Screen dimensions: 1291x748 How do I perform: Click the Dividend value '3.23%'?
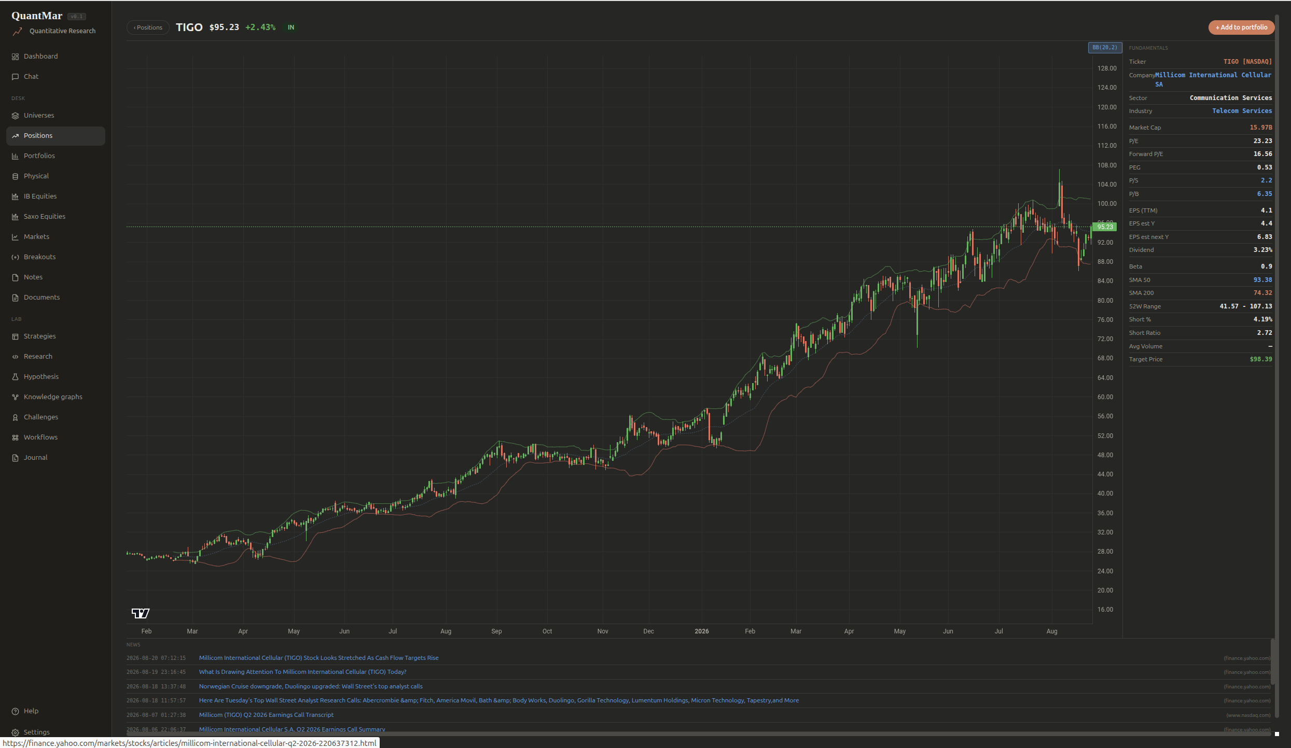1262,250
